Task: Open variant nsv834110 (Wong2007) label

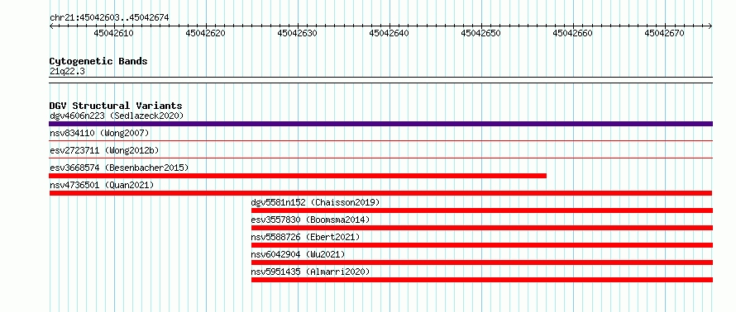Action: 99,133
